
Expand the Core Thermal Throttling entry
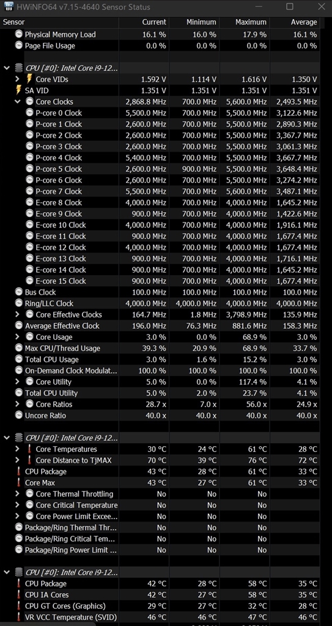click(17, 494)
